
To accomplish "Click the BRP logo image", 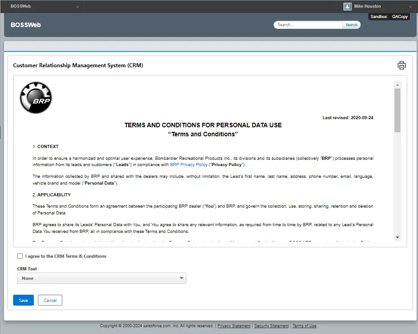I will (x=36, y=97).
